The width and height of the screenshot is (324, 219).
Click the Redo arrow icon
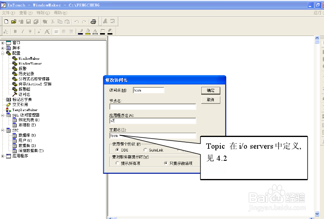[84, 21]
